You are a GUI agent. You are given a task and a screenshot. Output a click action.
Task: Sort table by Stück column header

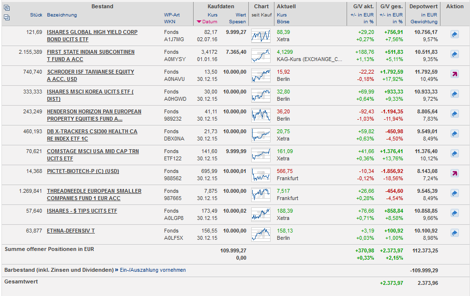[36, 15]
